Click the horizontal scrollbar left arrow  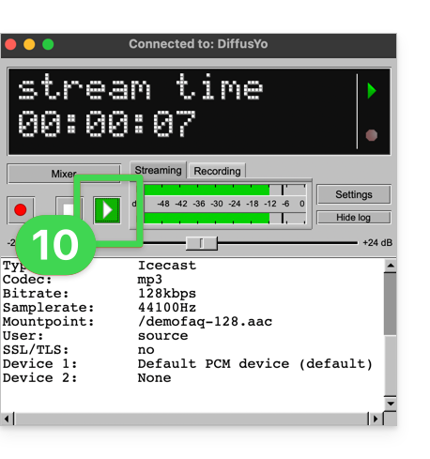click(7, 419)
